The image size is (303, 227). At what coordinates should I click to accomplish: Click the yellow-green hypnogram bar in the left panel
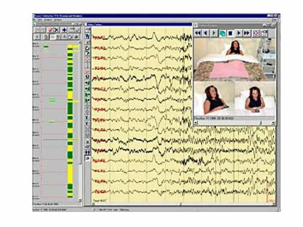pyautogui.click(x=70, y=121)
